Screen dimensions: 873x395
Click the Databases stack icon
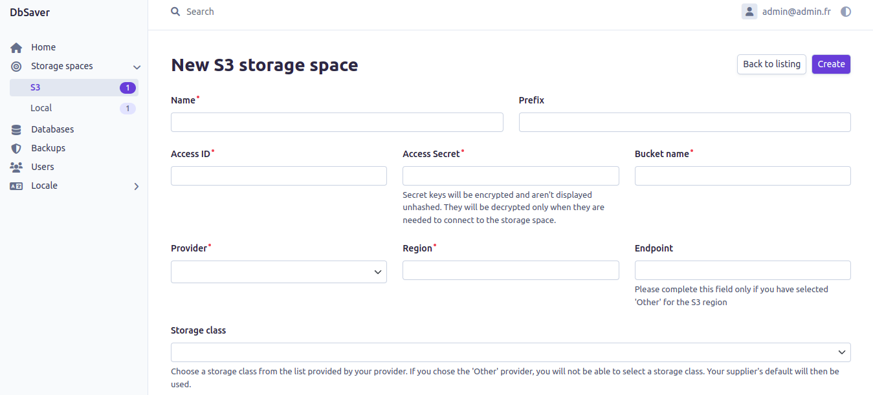(16, 130)
